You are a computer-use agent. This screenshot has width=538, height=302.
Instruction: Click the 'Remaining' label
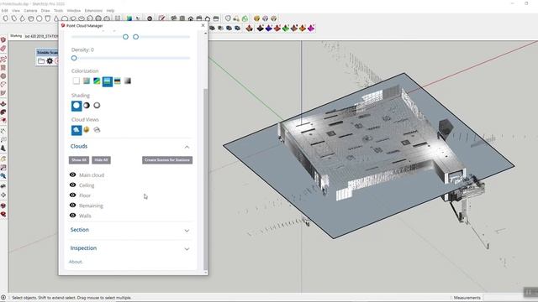[x=91, y=206]
